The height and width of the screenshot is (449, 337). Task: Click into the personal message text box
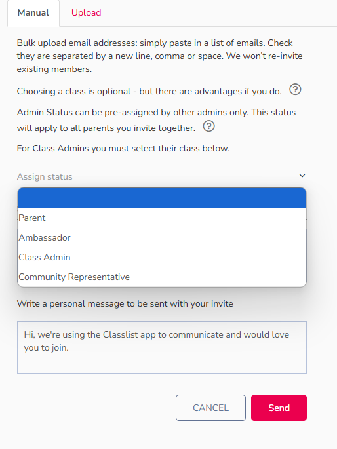click(162, 347)
